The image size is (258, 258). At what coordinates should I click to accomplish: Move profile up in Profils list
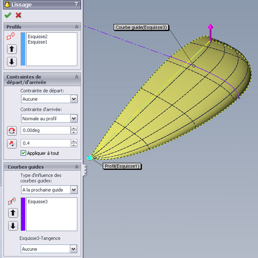pos(12,49)
